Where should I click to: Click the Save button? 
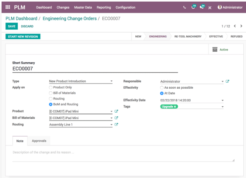point(12,26)
